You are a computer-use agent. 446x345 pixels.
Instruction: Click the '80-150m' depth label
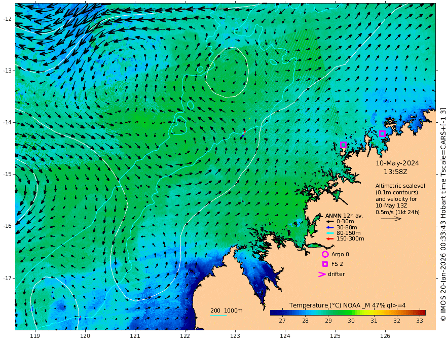(349, 233)
